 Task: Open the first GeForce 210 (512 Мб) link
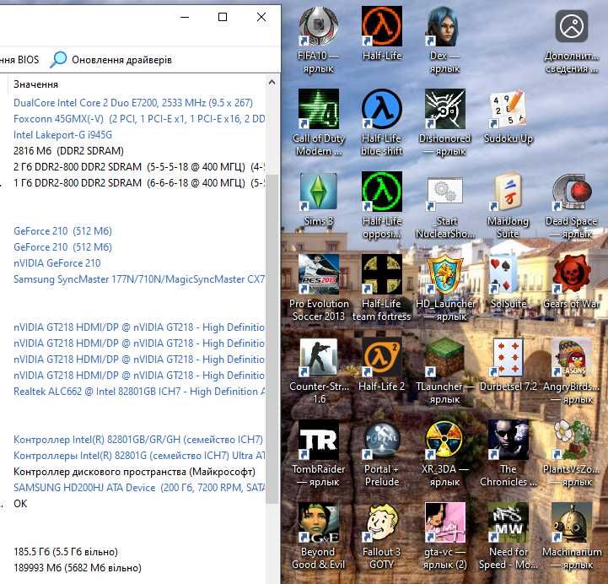coord(62,231)
